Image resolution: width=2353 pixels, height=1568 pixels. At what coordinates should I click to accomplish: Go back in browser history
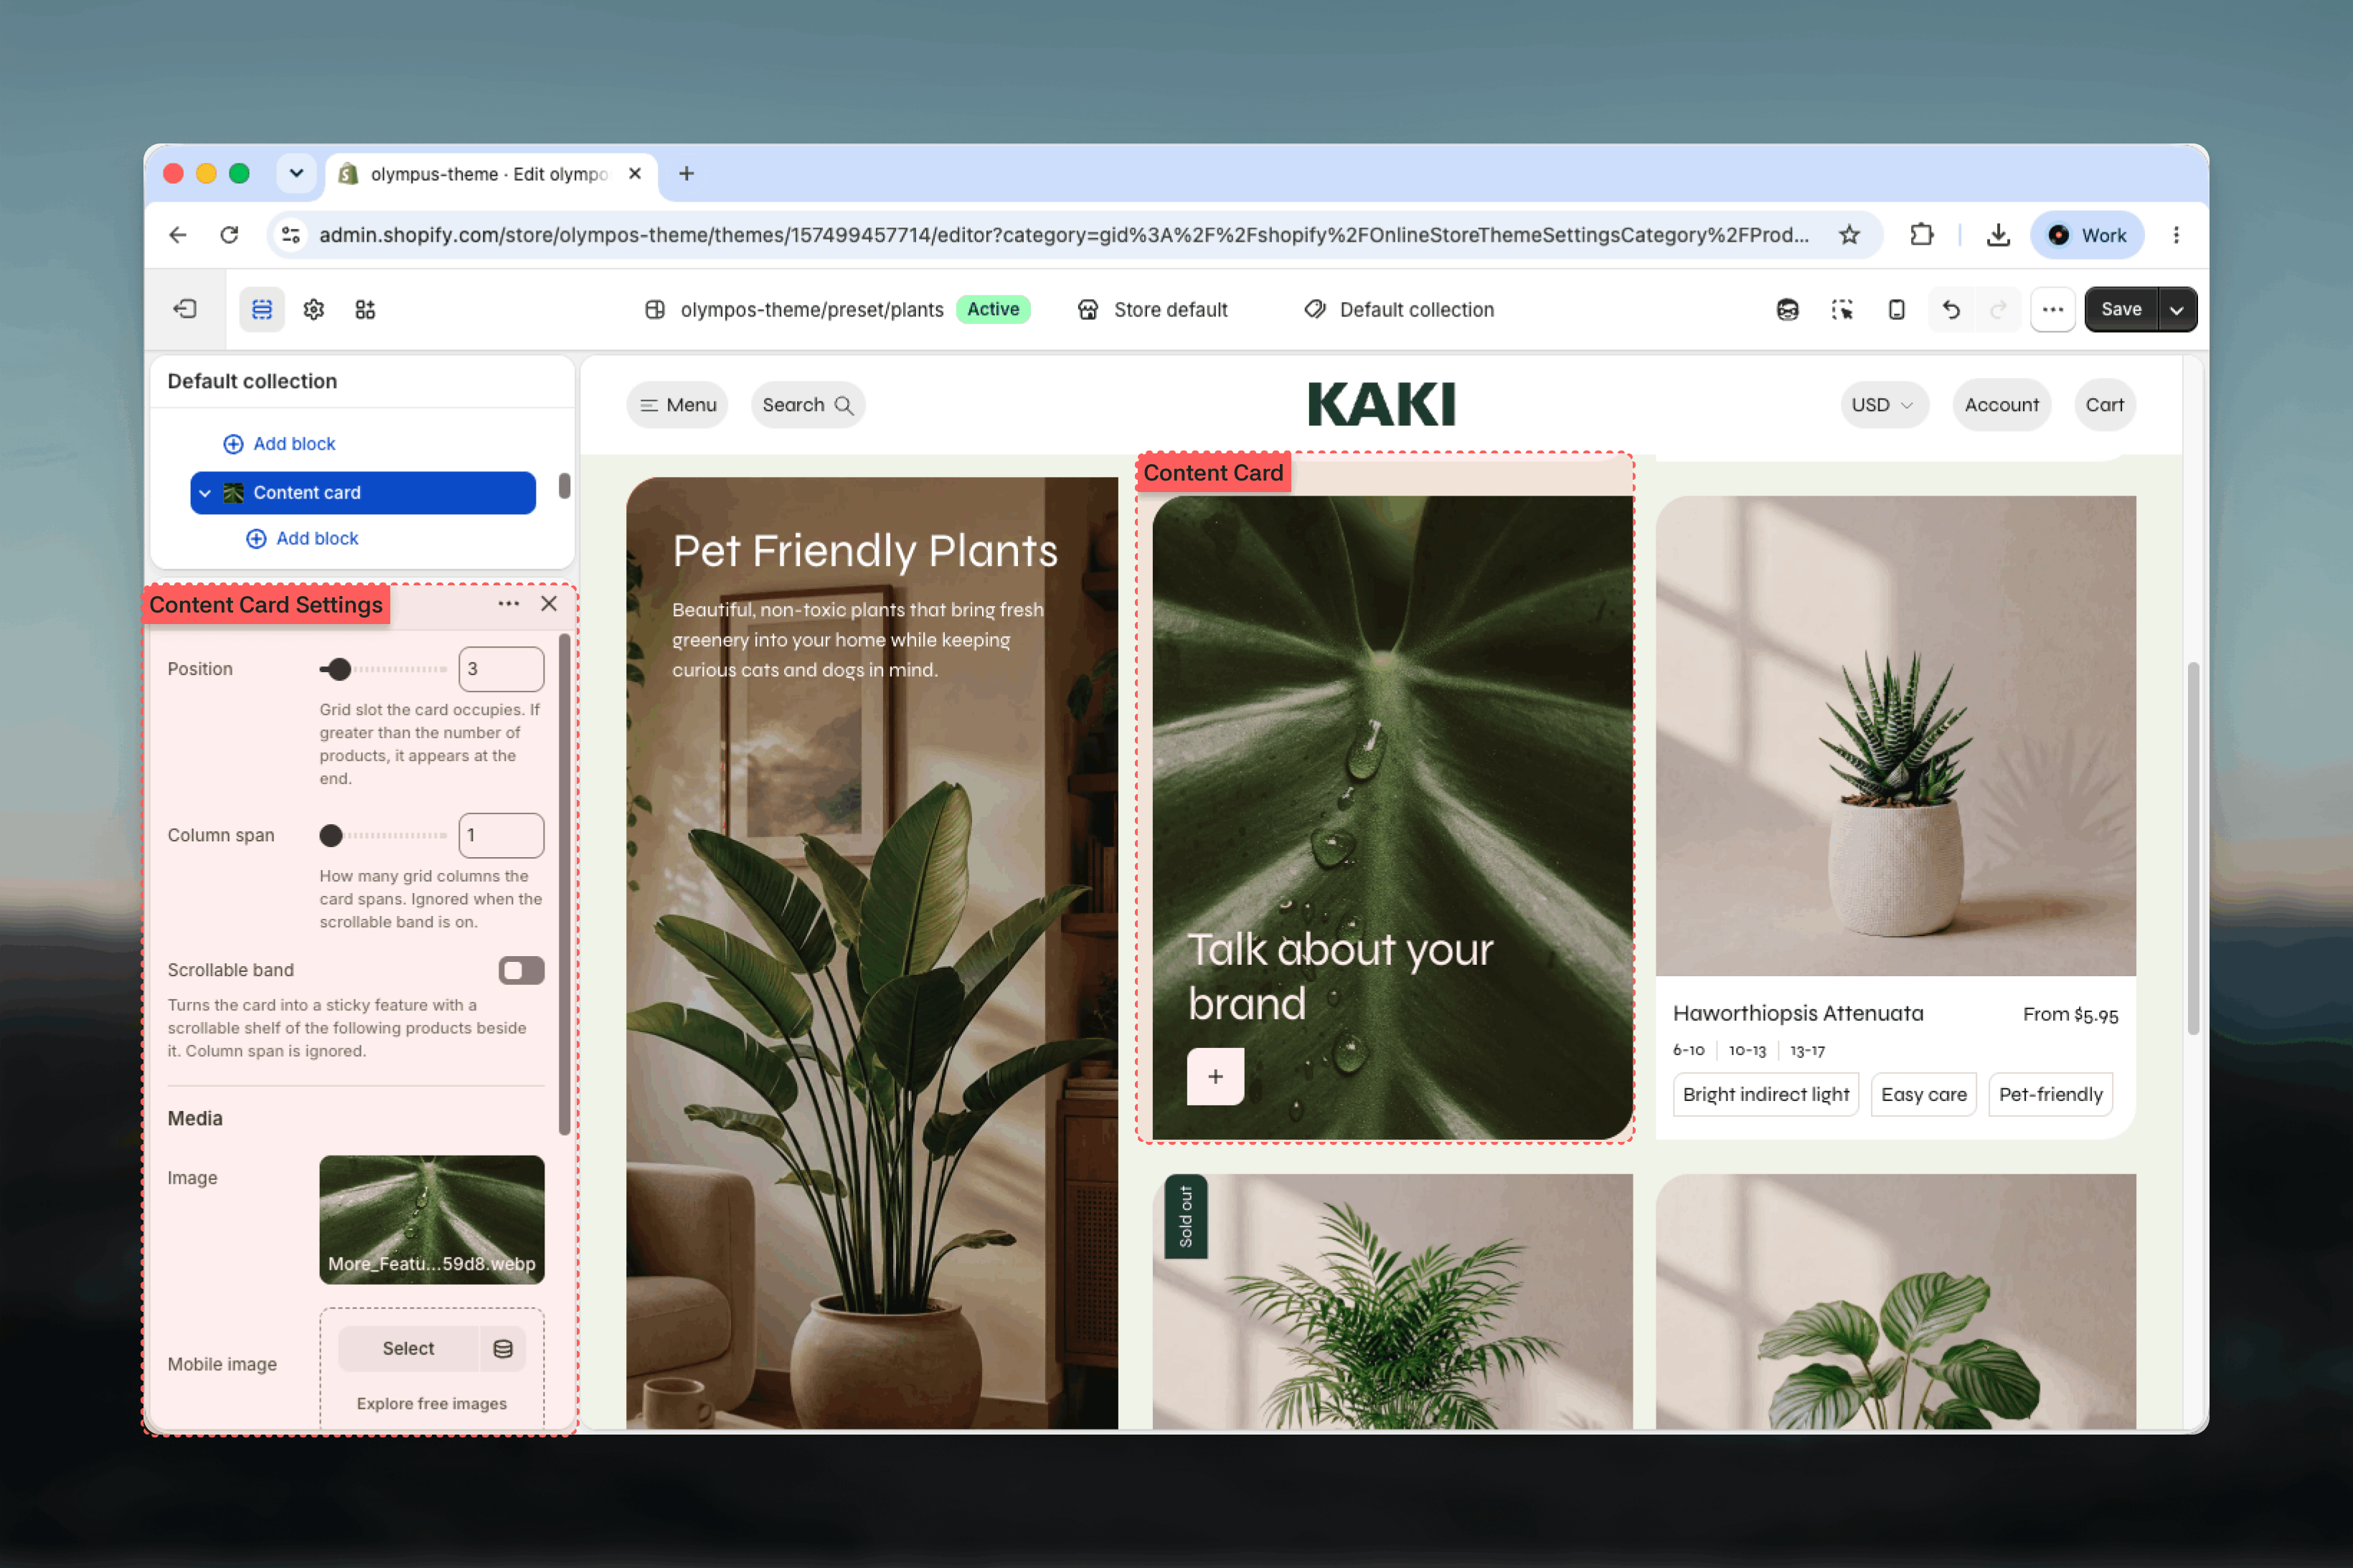(178, 235)
